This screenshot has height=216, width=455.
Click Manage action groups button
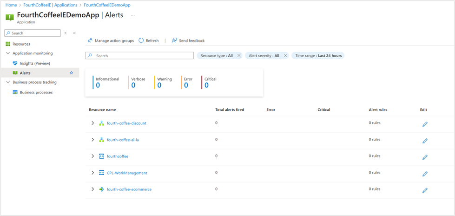pos(111,40)
